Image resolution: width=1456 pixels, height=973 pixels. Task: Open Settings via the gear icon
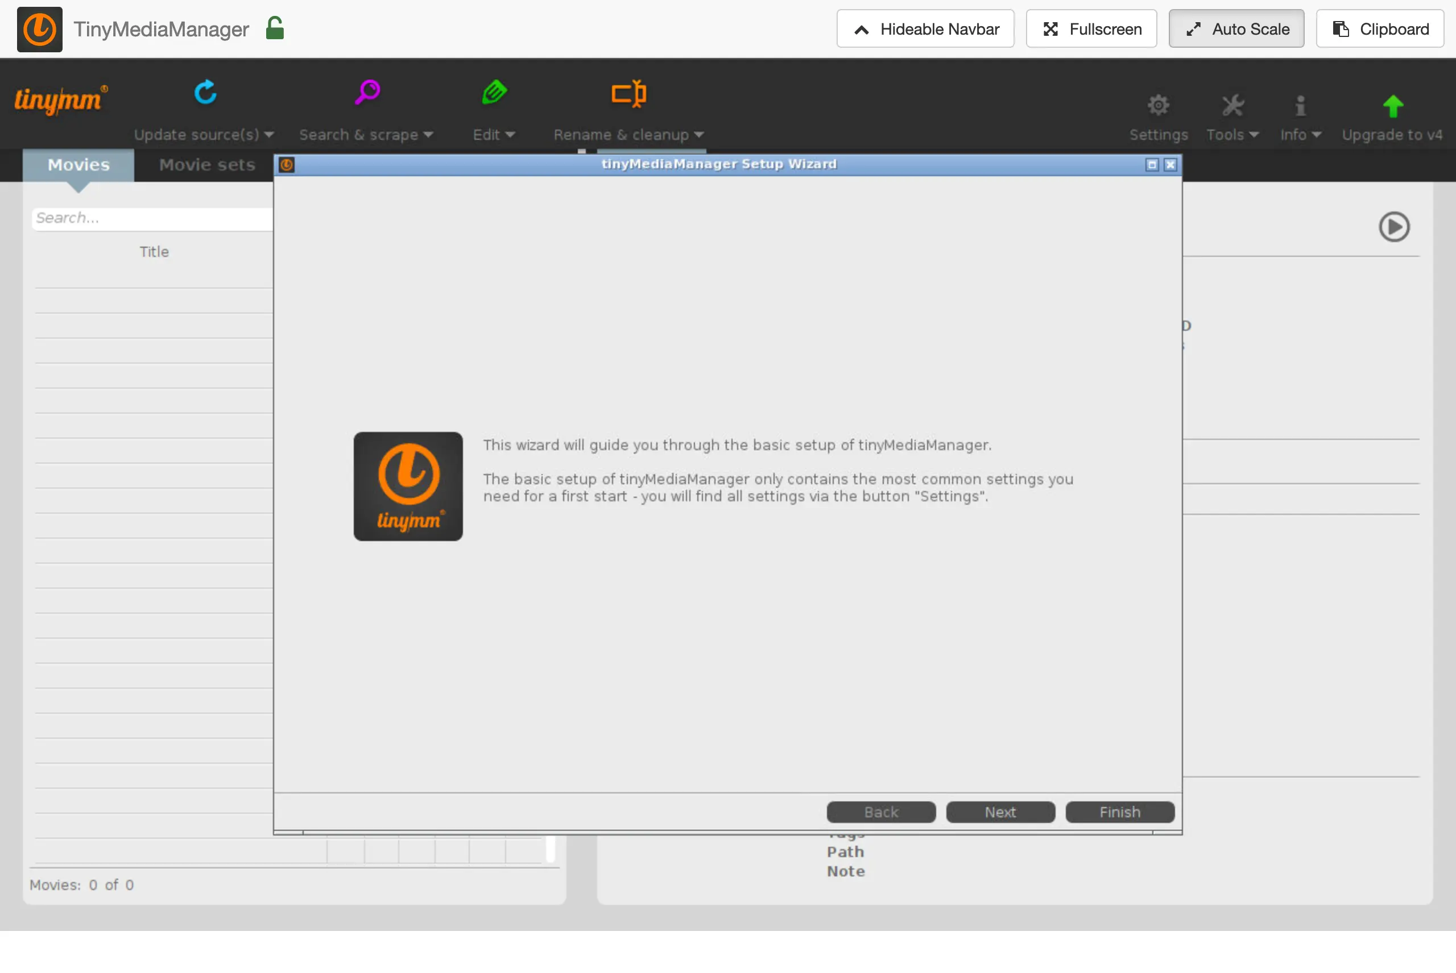[x=1158, y=106]
